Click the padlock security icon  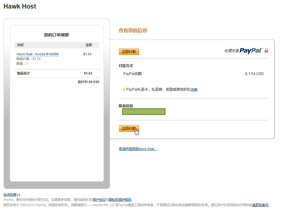[266, 50]
